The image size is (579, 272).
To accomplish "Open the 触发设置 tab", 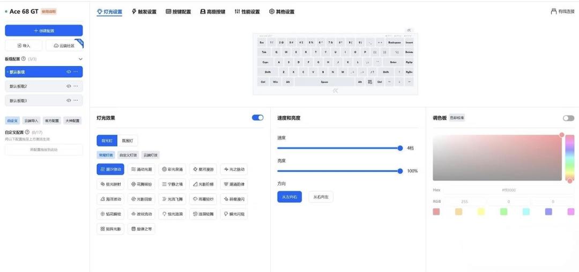I will point(144,11).
